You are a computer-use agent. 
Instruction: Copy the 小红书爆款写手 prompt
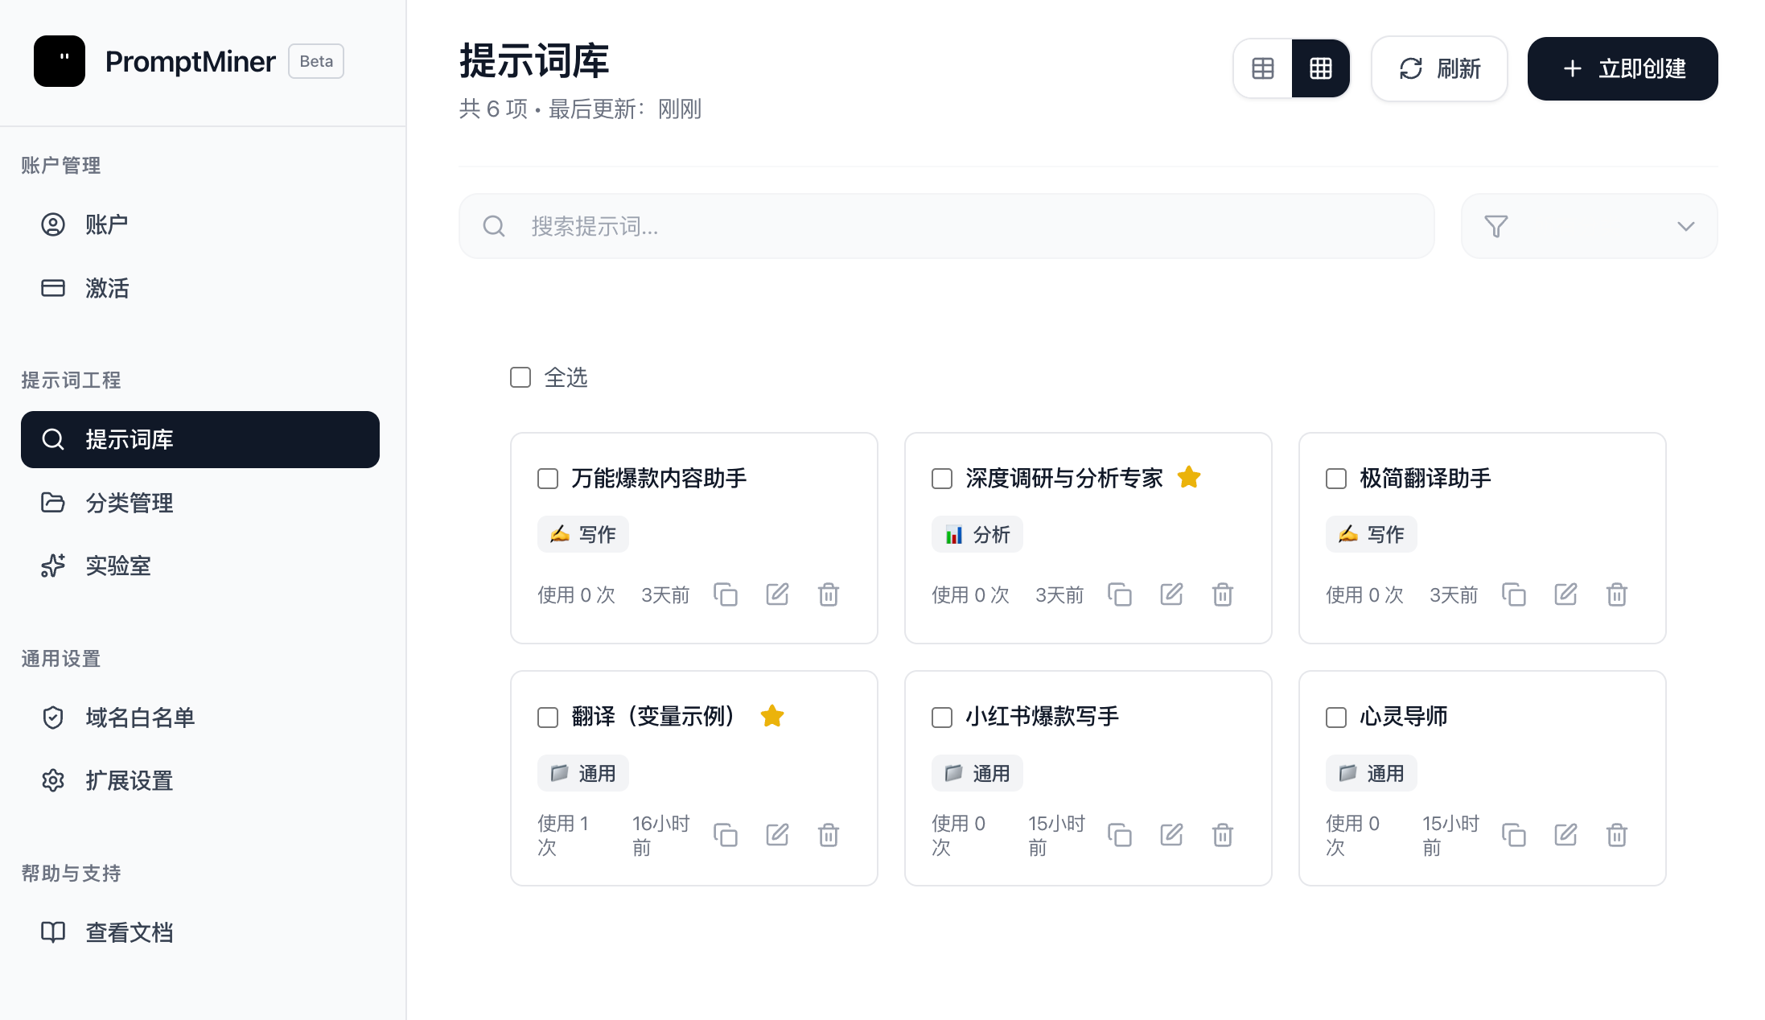pyautogui.click(x=1119, y=834)
